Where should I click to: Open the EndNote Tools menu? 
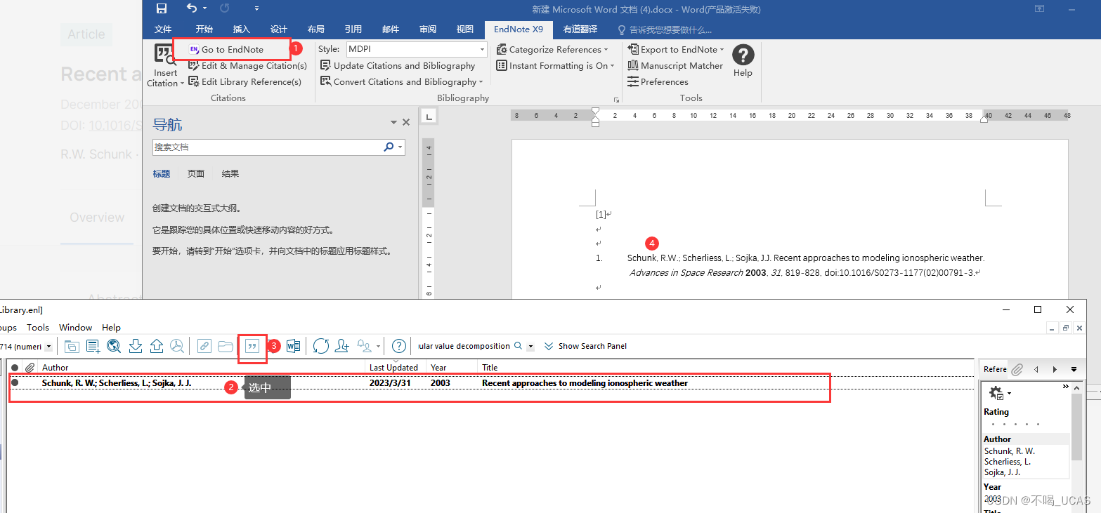pos(38,327)
